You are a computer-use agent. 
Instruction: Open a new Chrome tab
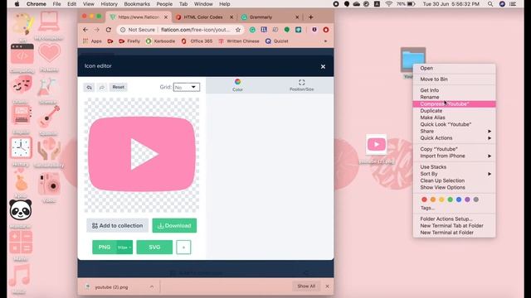310,17
